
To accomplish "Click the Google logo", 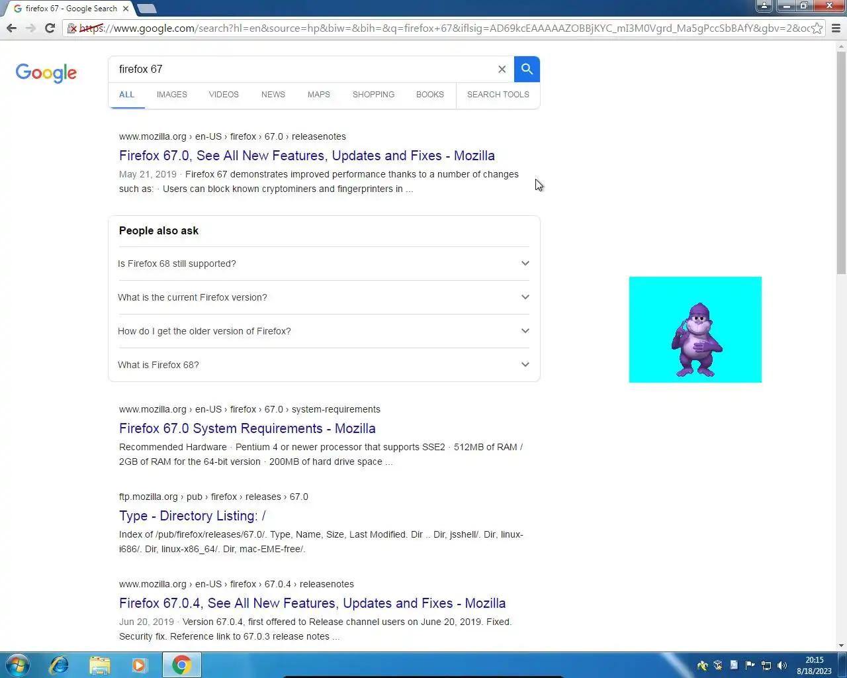I will click(x=46, y=73).
